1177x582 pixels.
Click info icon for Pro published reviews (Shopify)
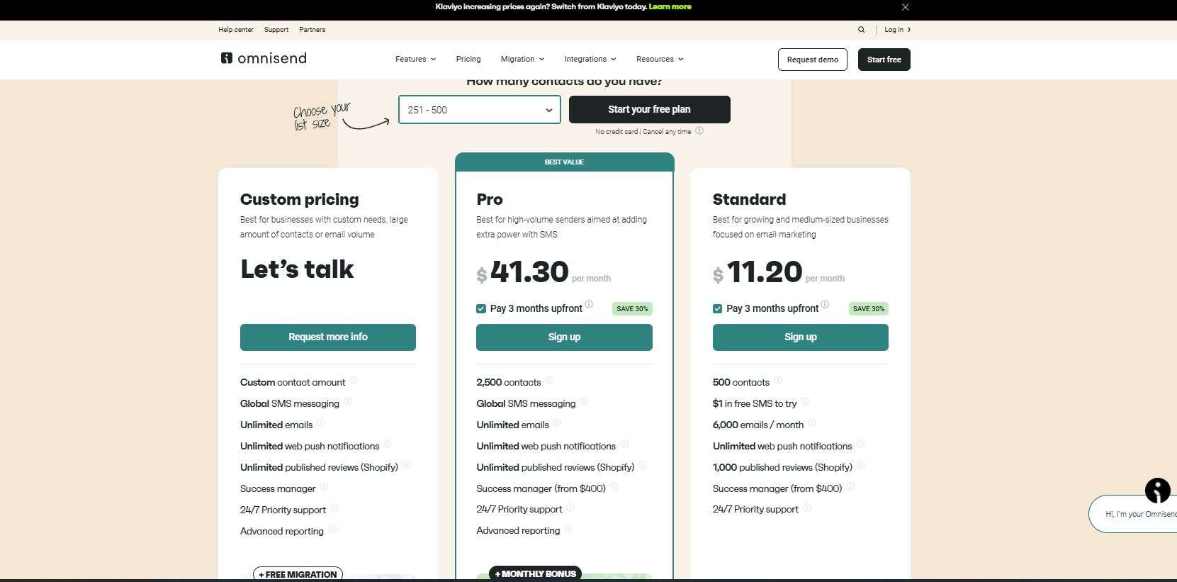(x=643, y=465)
